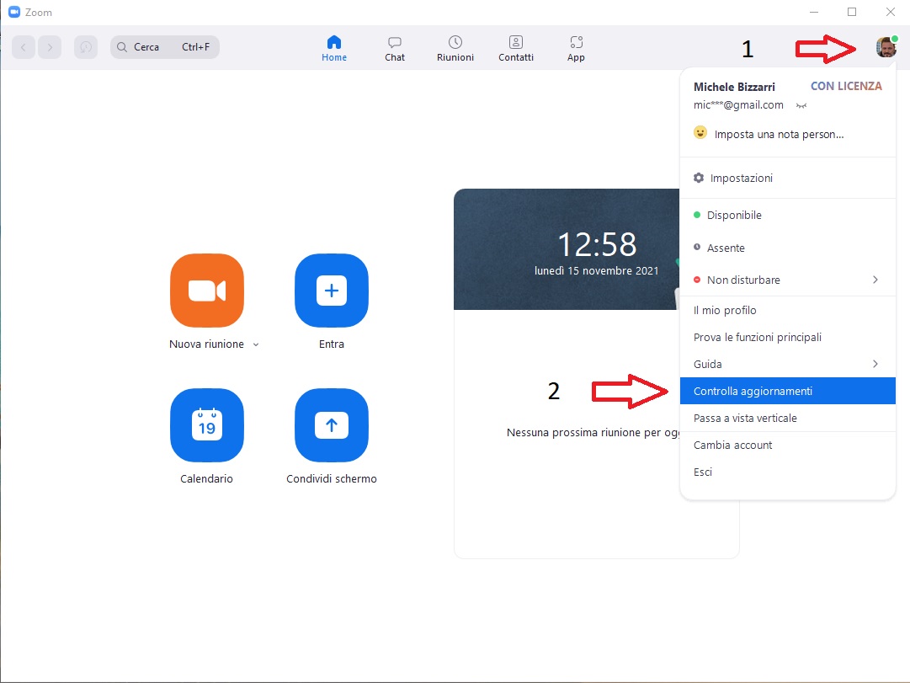Open the Riunioni tab
This screenshot has height=683, width=910.
pos(455,49)
